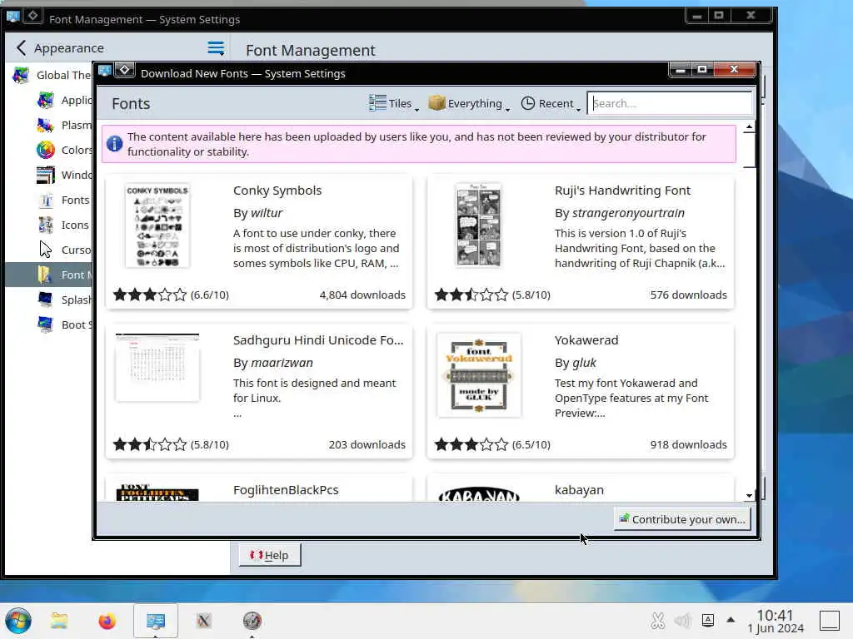Click the round gauge app icon on taskbar
853x639 pixels.
(x=252, y=621)
